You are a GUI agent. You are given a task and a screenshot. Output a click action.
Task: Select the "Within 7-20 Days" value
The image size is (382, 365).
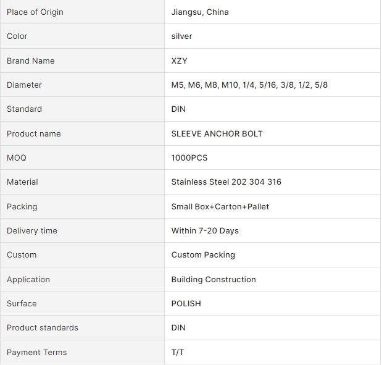click(205, 231)
